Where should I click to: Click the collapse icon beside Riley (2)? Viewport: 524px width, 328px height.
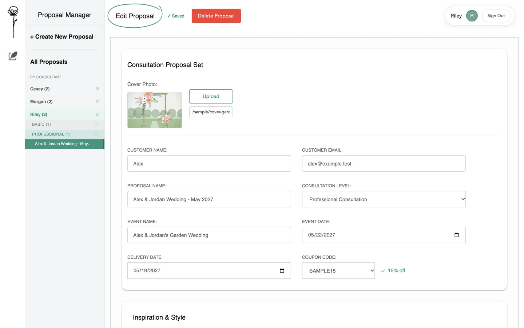click(x=98, y=114)
